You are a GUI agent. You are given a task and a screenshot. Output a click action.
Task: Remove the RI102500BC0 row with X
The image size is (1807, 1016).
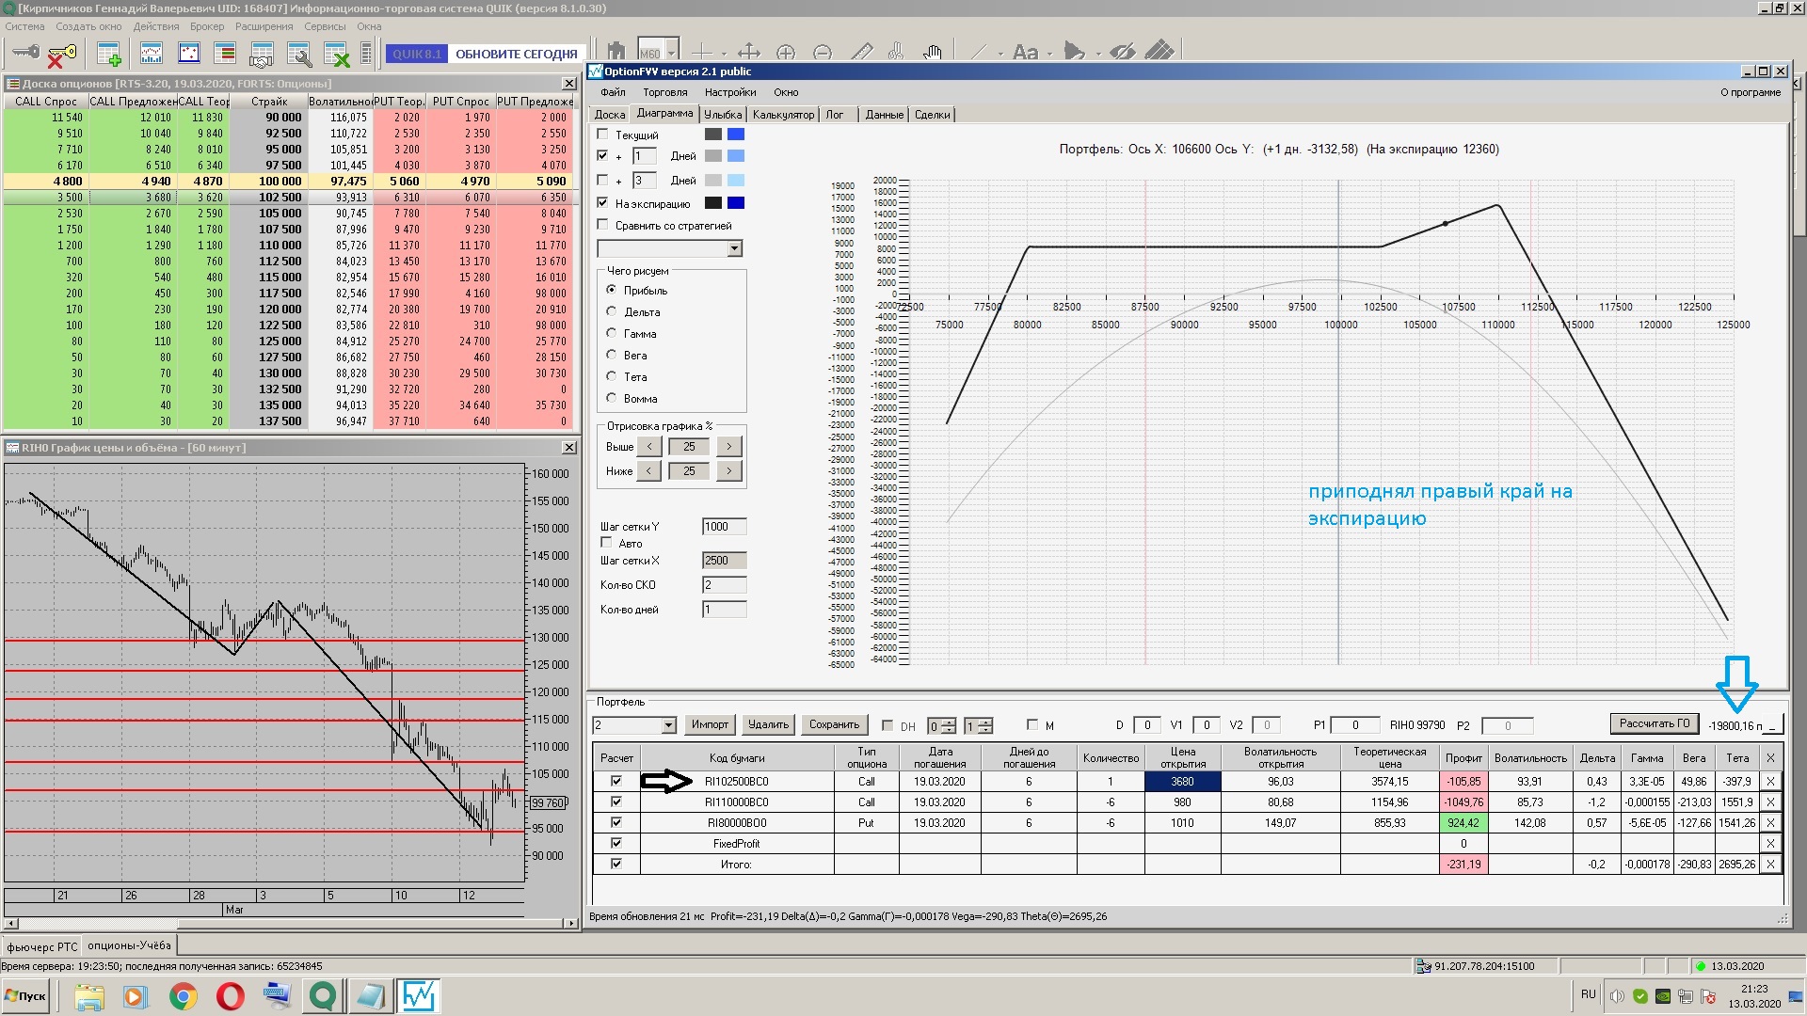pos(1770,782)
